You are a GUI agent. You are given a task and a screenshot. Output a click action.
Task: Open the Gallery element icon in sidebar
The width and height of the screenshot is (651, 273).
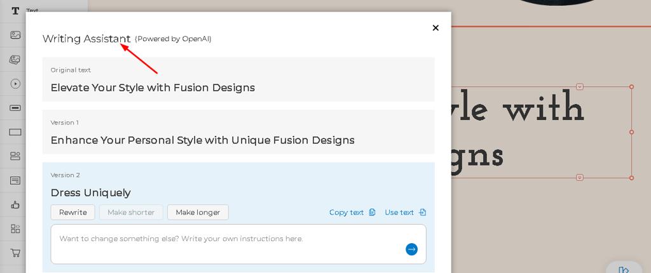[x=15, y=59]
